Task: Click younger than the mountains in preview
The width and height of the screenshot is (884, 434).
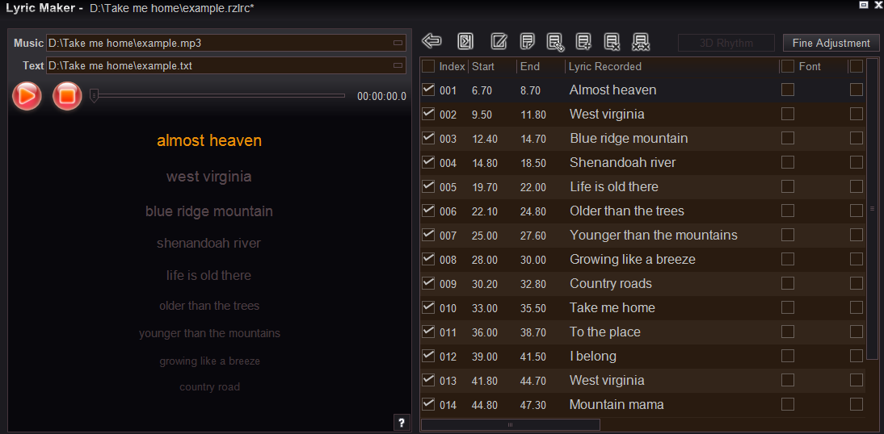Action: 209,333
